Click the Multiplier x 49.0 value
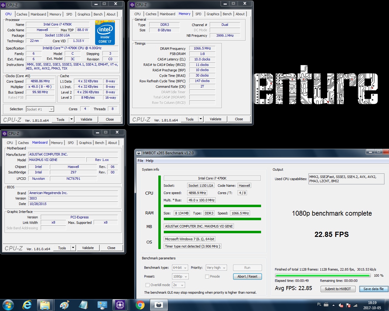This screenshot has width=389, height=311. (40, 87)
